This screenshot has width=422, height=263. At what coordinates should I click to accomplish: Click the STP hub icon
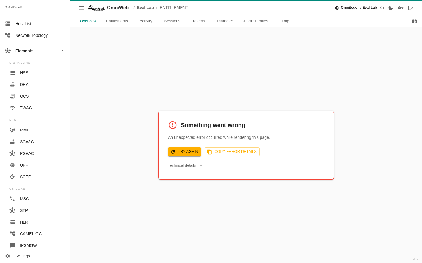[x=12, y=210]
